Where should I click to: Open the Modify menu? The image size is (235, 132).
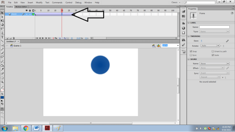click(39, 3)
